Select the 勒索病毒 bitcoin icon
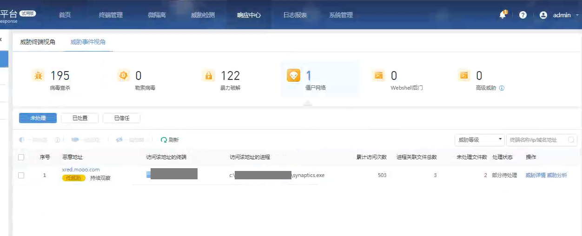Viewport: 582px width, 236px height. [123, 75]
